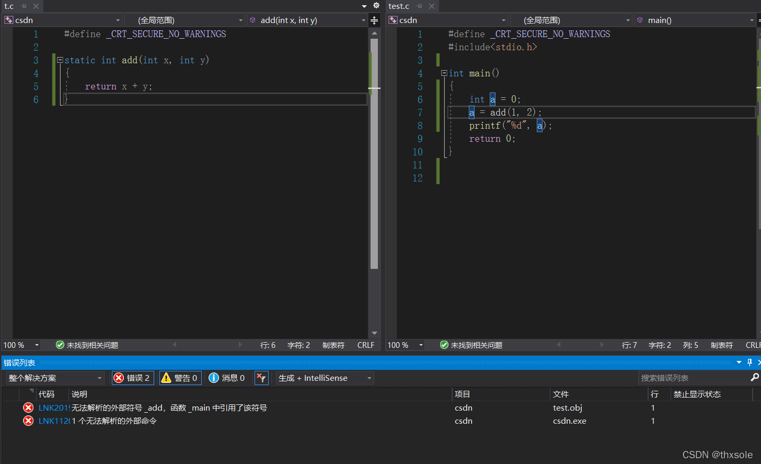Open the (全局范围) scope dropdown in the test.c editor

pos(571,20)
